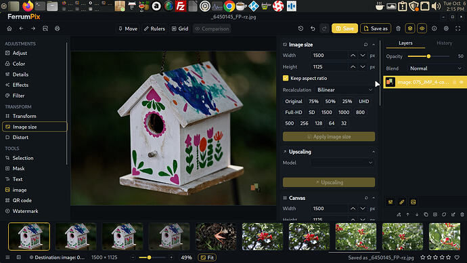
Task: Open the Blend mode Normal dropdown
Action: [435, 68]
